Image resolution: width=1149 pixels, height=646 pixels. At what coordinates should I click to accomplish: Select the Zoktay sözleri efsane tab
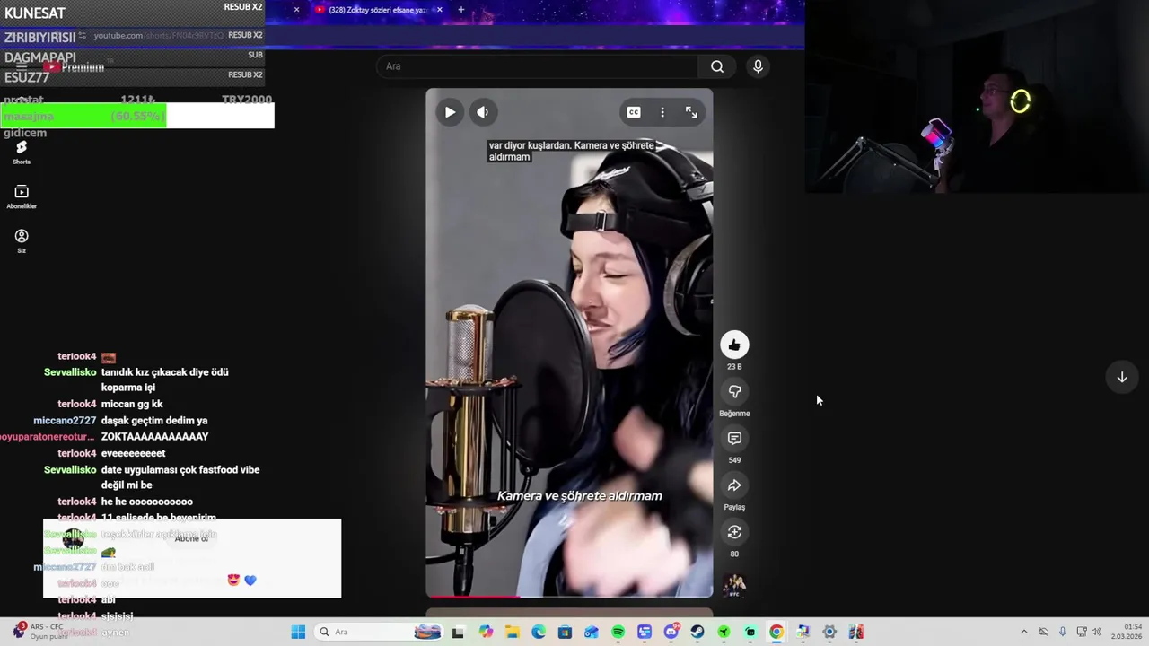tap(377, 10)
